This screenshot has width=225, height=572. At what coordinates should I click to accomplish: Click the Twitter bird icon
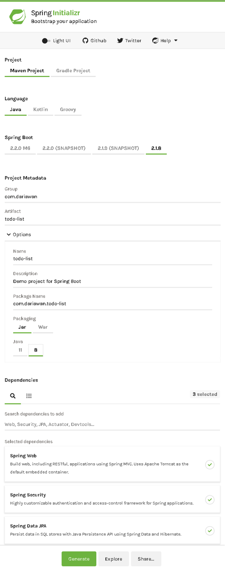point(120,41)
